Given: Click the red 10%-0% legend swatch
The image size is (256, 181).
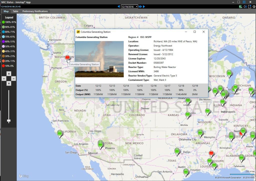Looking at the screenshot, I should [3, 66].
